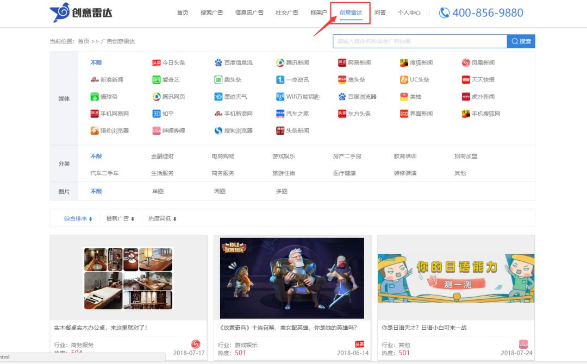Open the 社交广告 navigation tab
587x364 pixels.
287,12
